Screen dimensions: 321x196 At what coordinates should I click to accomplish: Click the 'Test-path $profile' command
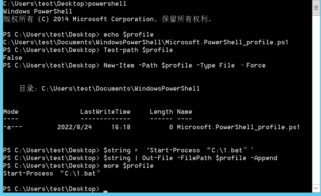138,50
